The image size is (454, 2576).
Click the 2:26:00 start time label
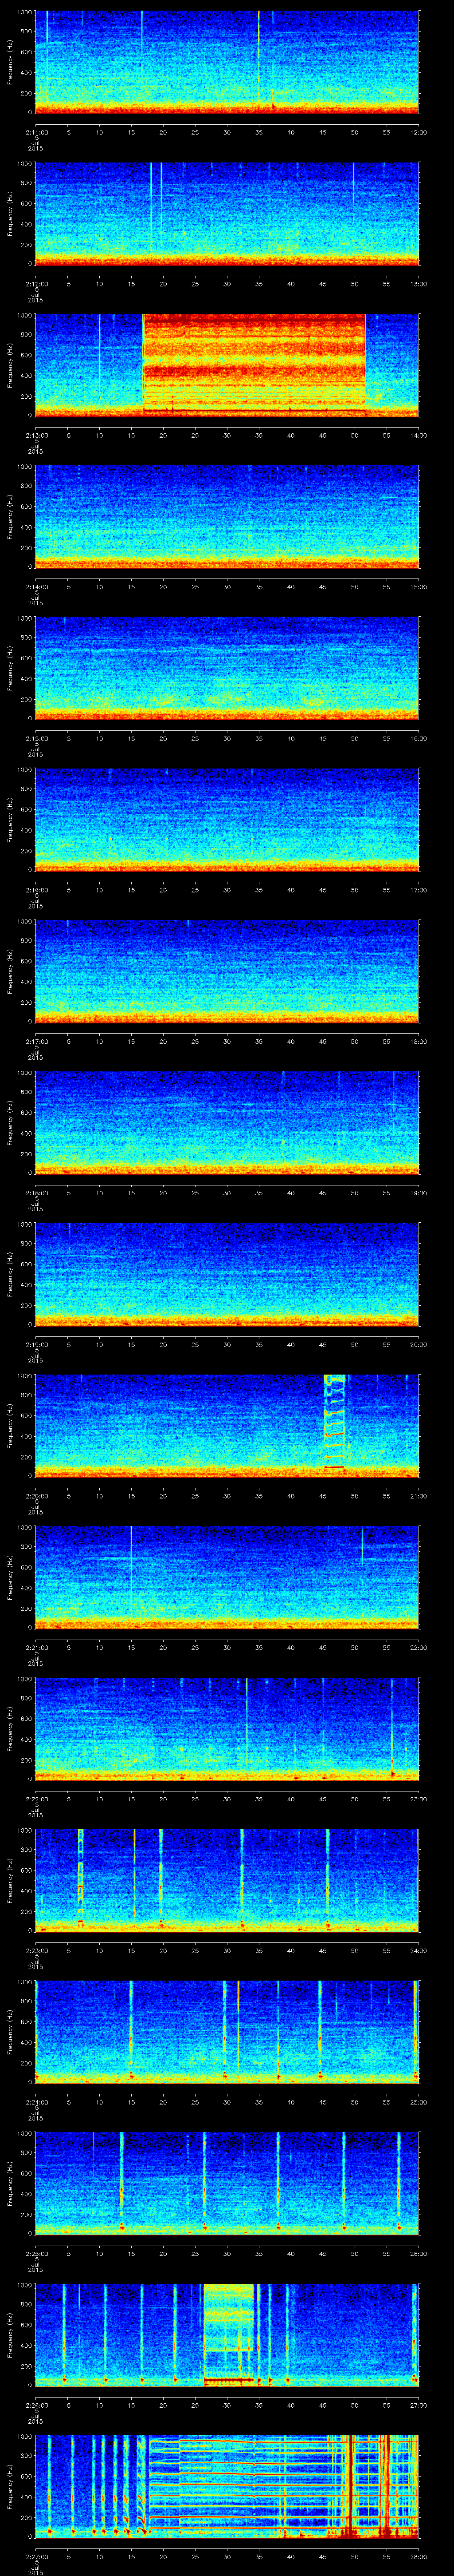[x=36, y=2405]
